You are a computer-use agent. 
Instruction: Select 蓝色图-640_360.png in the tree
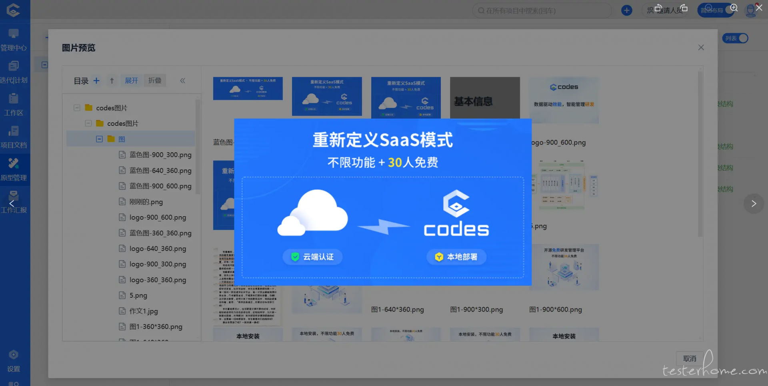160,170
